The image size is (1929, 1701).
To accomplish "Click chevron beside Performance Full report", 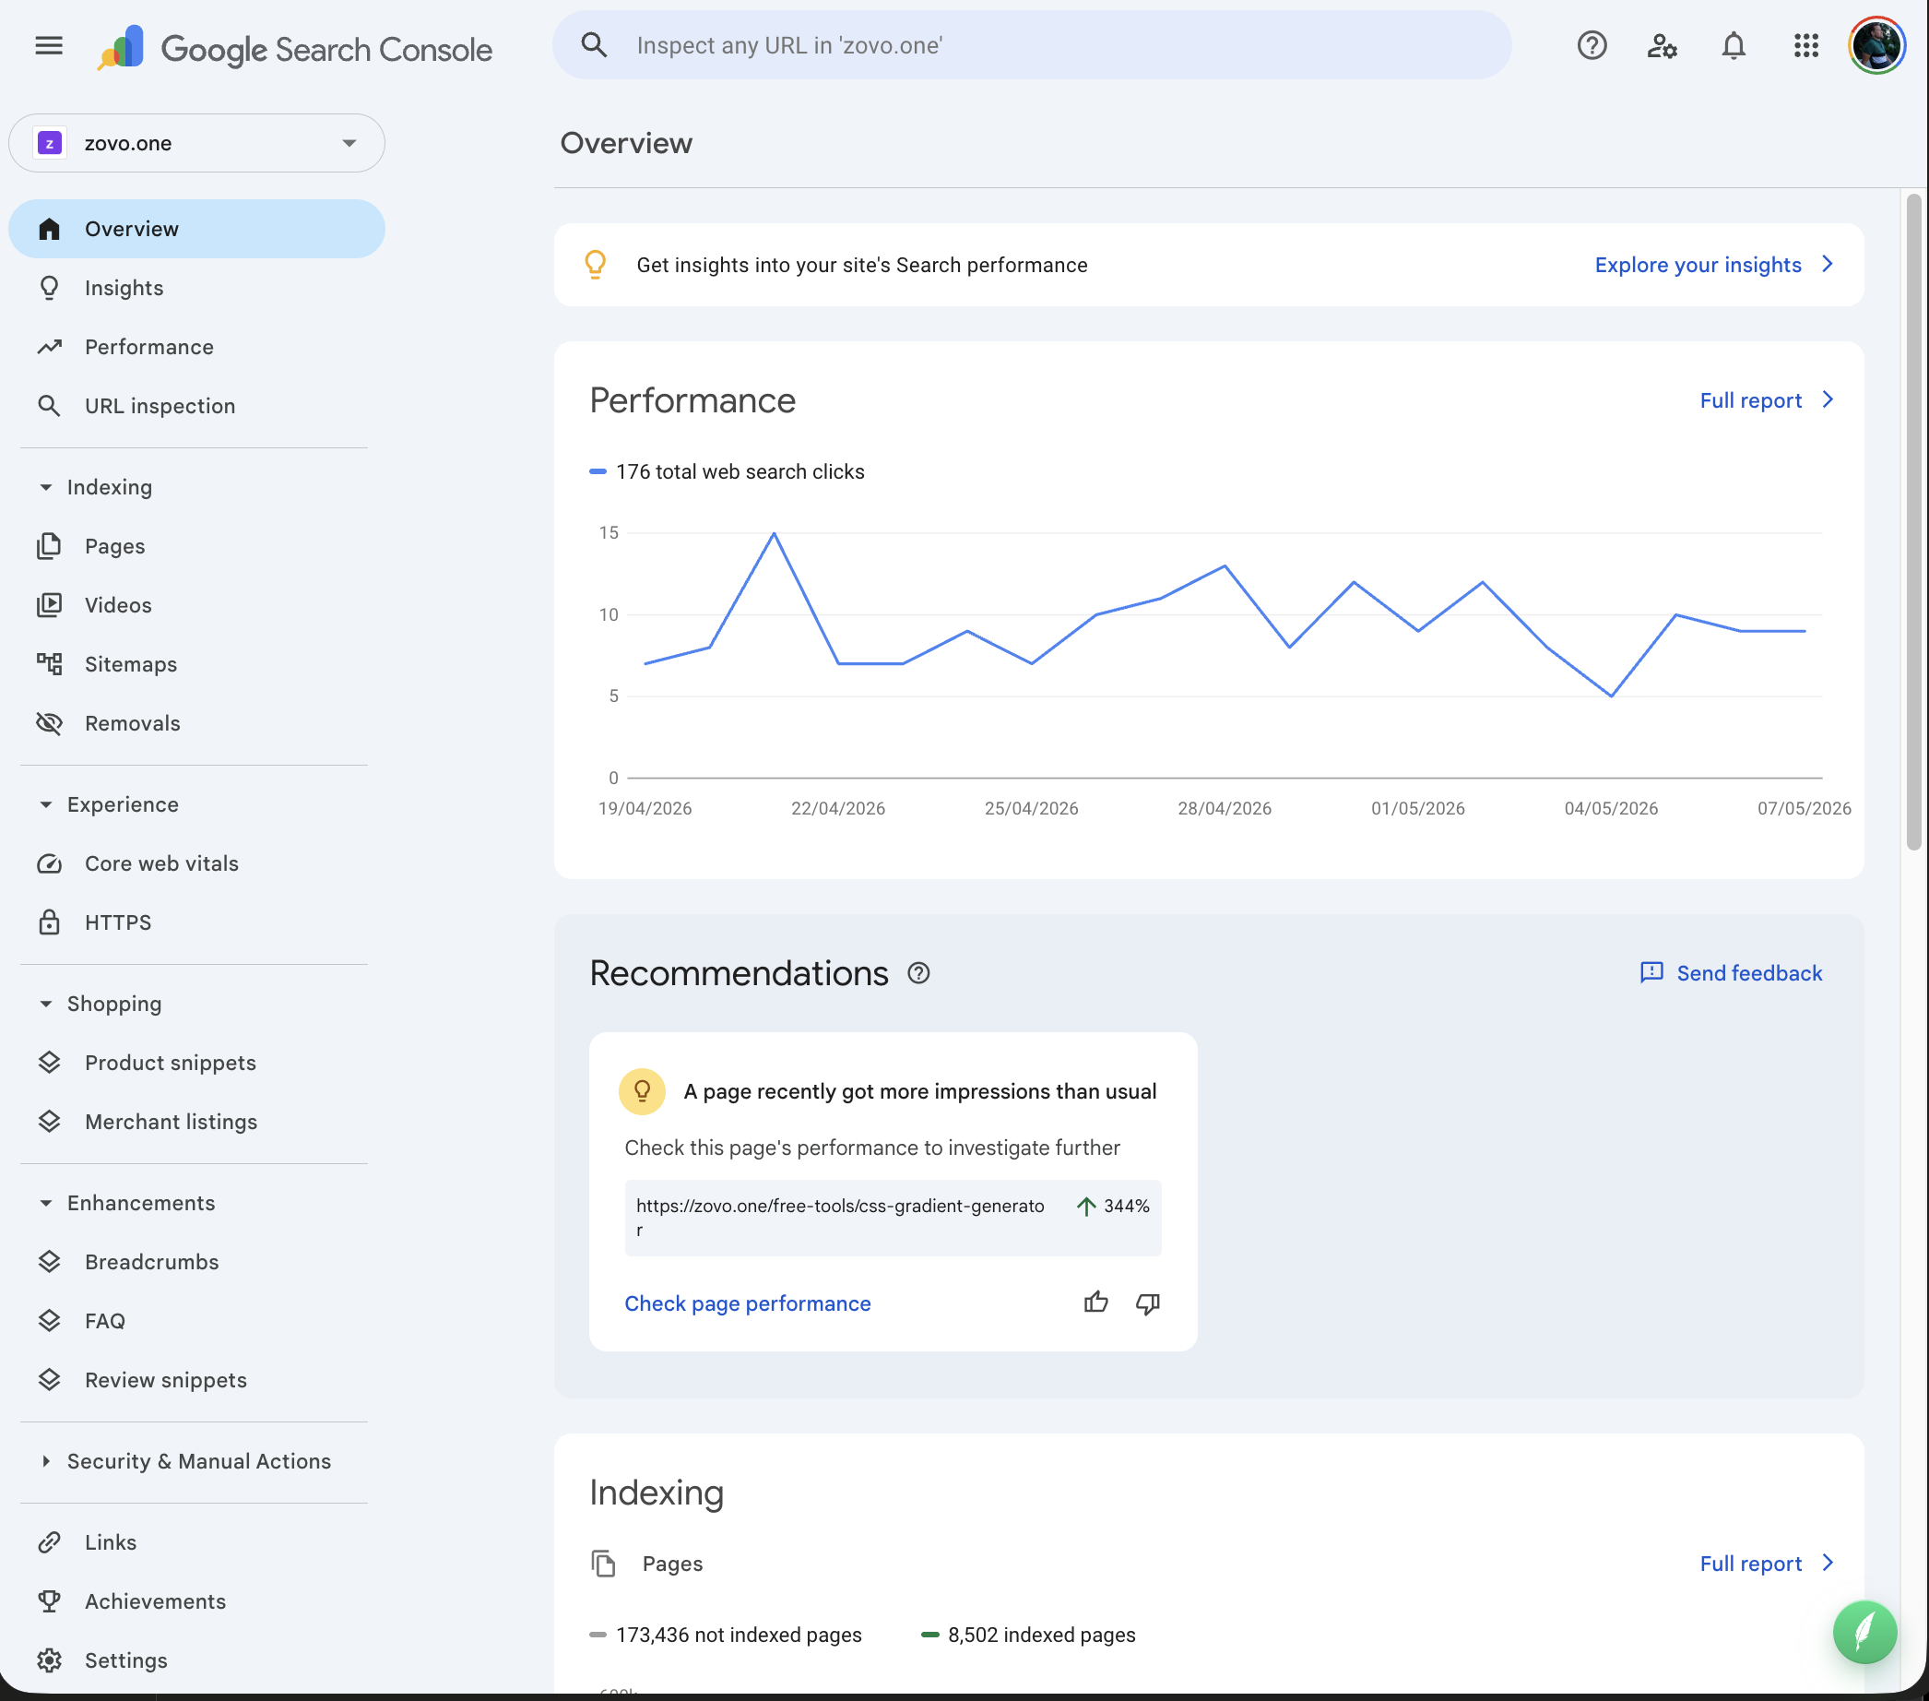I will (x=1828, y=400).
